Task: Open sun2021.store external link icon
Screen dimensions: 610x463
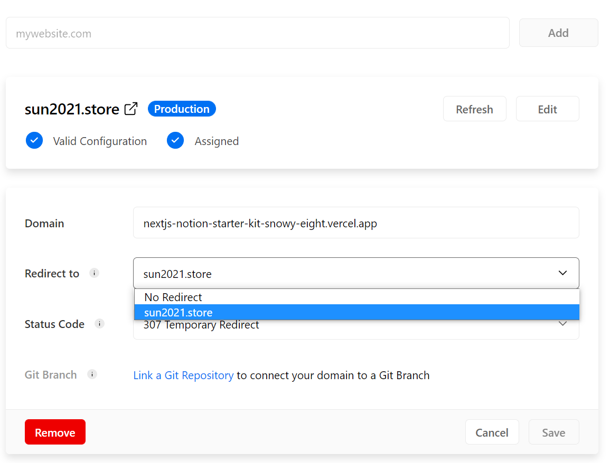Action: pos(131,109)
